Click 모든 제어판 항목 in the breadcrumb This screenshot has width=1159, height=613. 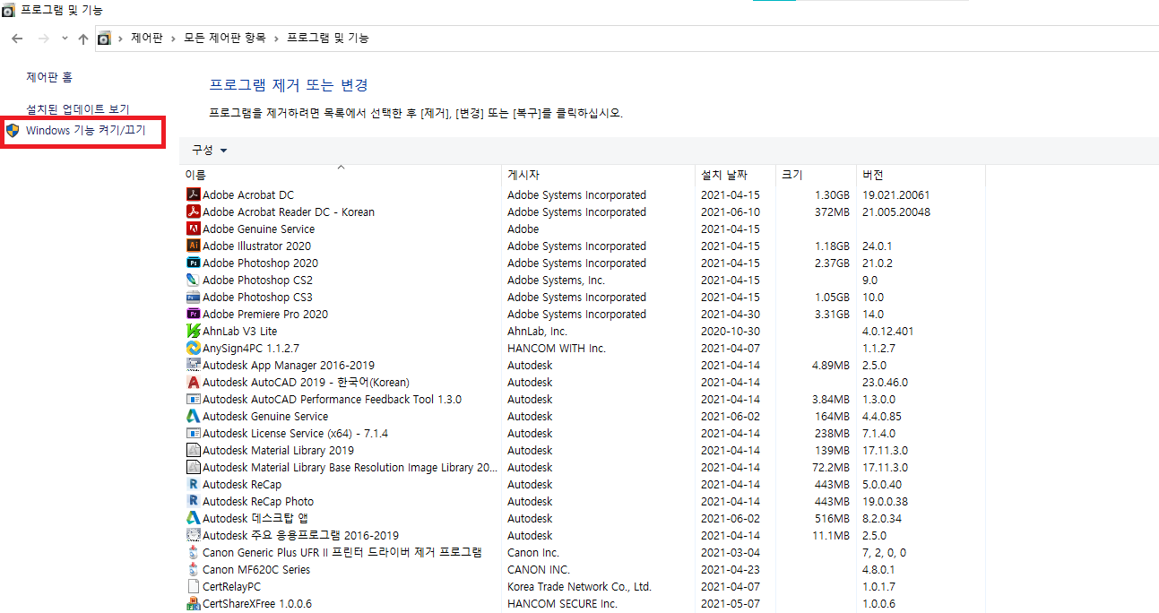[224, 39]
